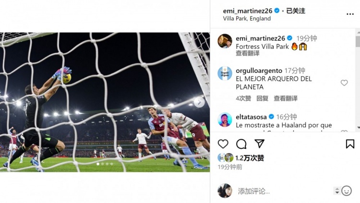360x203 pixels.
Task: Open the Villa Park, England location
Action: coord(247,19)
